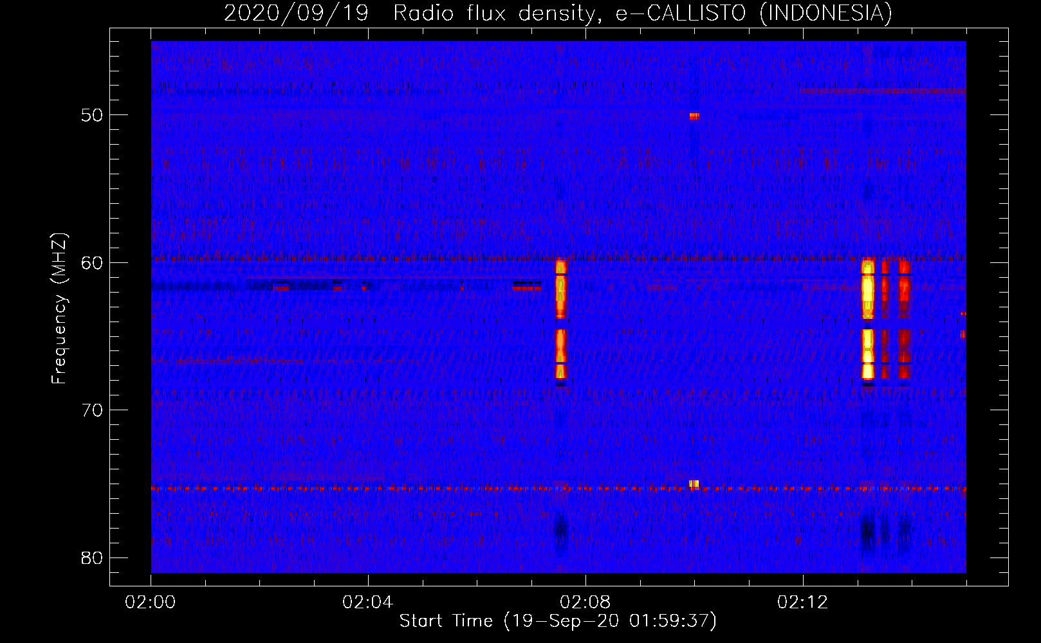Click the small red spot at 50 MHz near 02:10
The height and width of the screenshot is (643, 1041).
(694, 116)
